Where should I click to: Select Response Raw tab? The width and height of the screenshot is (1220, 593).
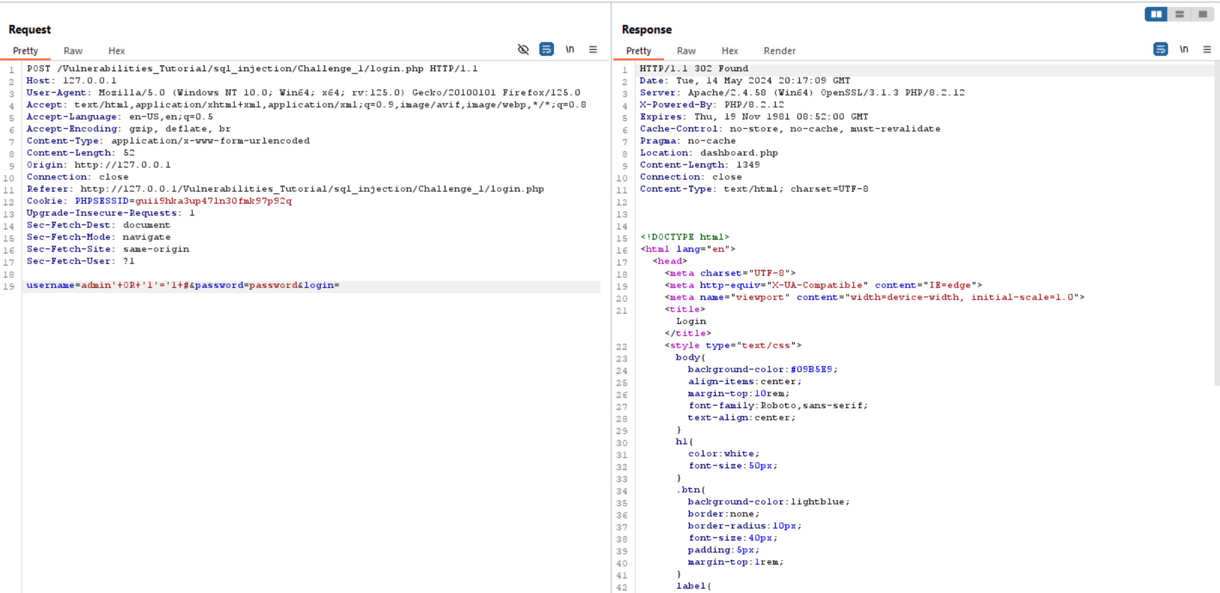point(686,51)
